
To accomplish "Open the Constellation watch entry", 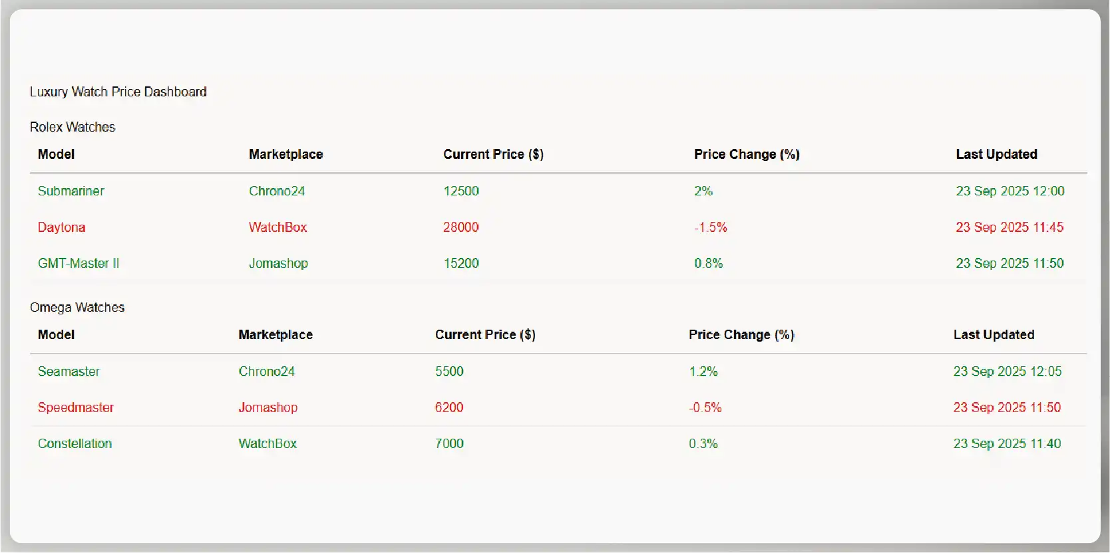I will [75, 443].
